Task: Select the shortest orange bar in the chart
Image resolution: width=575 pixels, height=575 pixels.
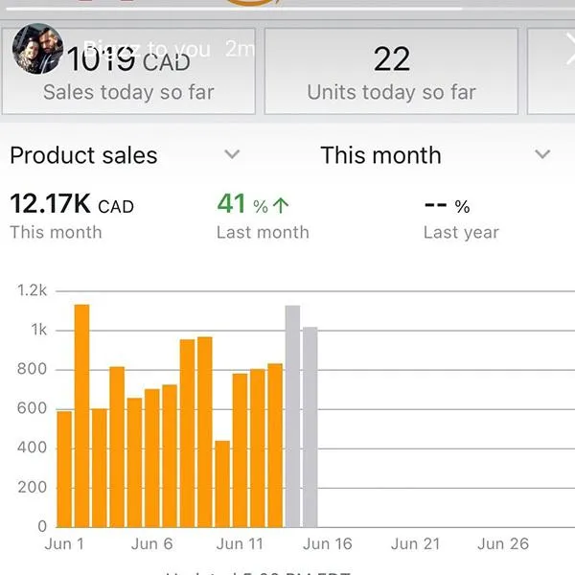Action: coord(222,484)
